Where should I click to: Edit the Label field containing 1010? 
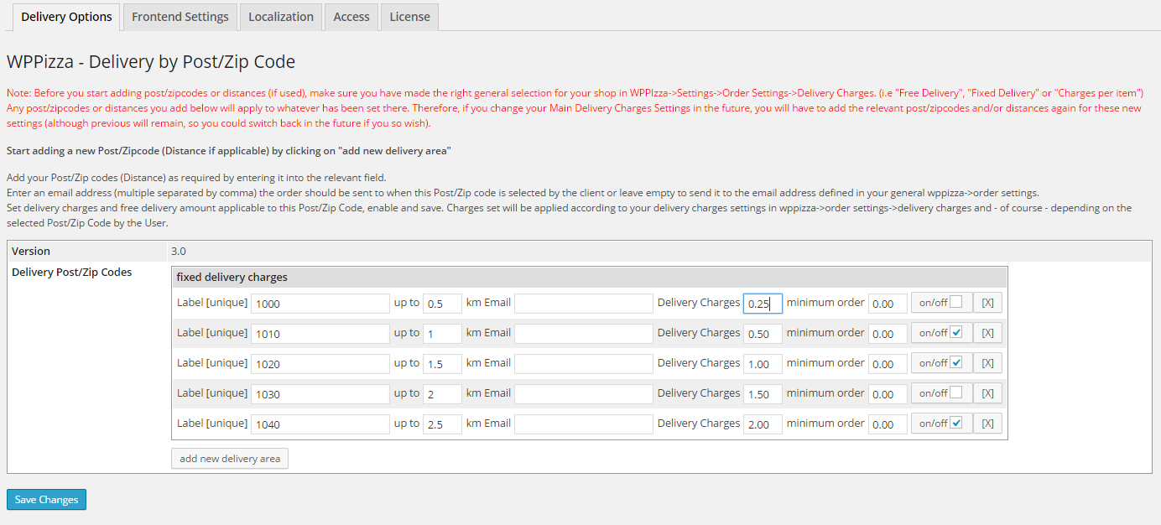320,334
